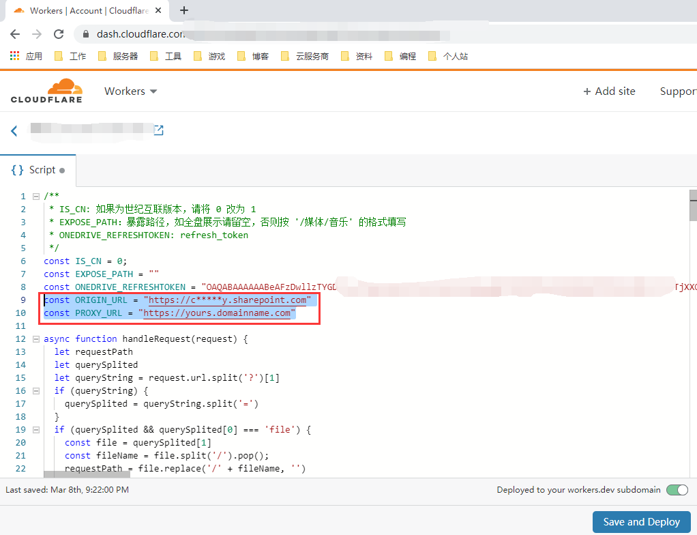Go back with the blue chevron
The image size is (697, 535).
[14, 131]
